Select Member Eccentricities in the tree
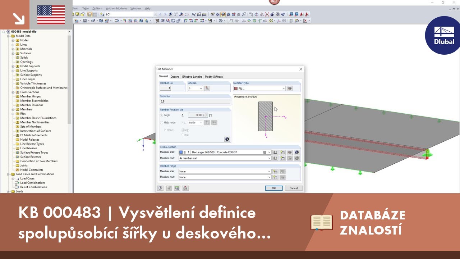 34,101
